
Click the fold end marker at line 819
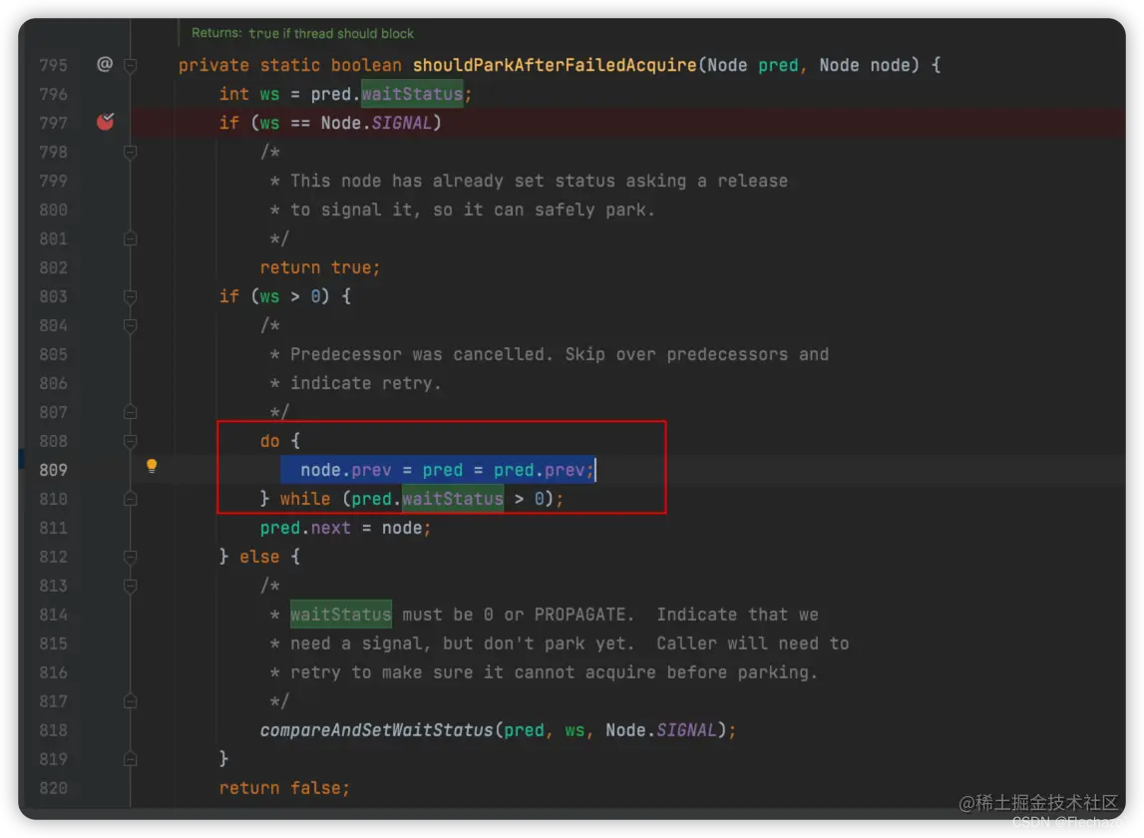click(131, 759)
